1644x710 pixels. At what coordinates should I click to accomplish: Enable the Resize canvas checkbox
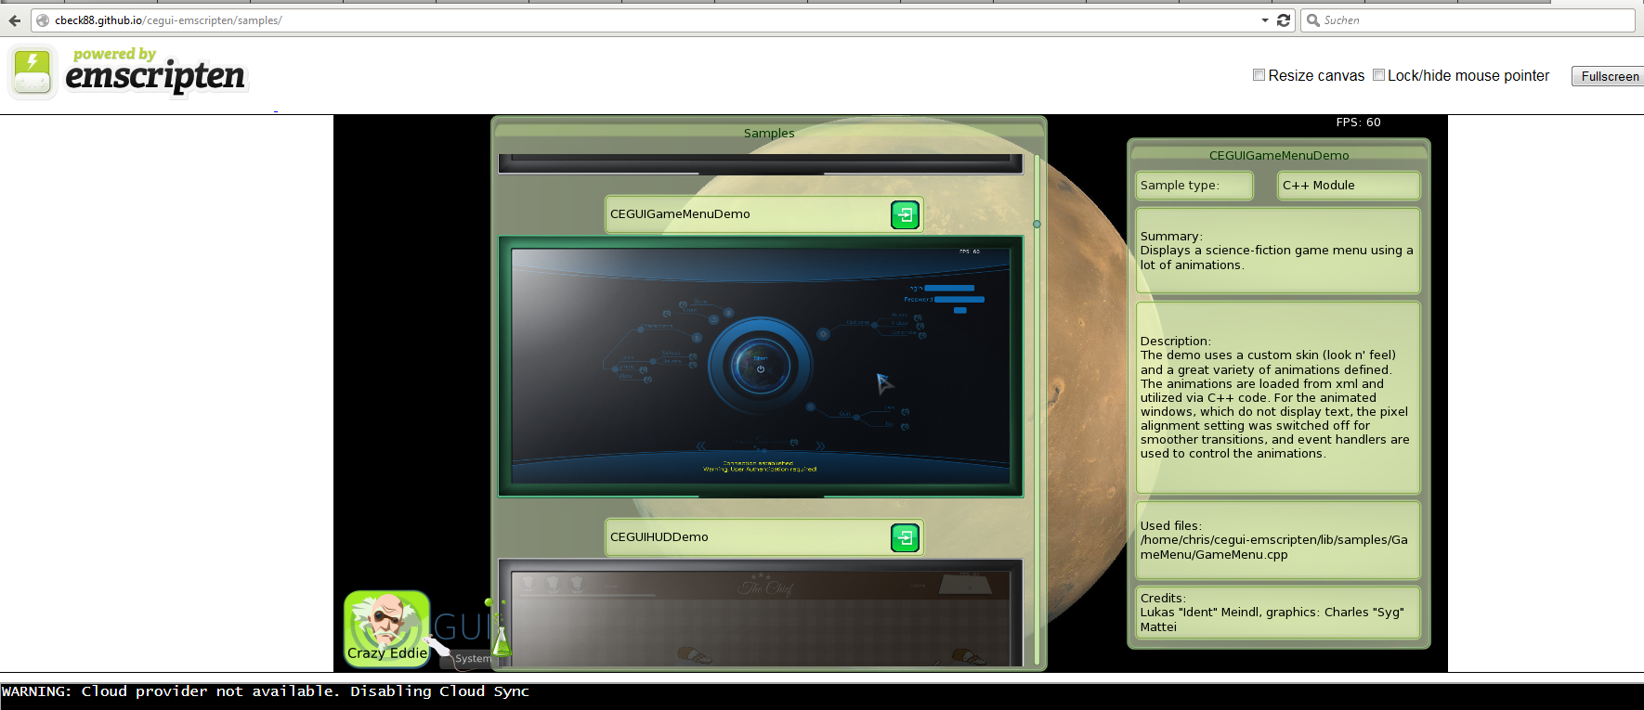pos(1259,75)
